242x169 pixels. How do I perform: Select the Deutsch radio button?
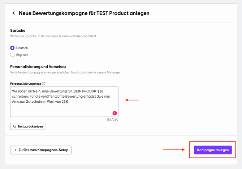coord(12,48)
